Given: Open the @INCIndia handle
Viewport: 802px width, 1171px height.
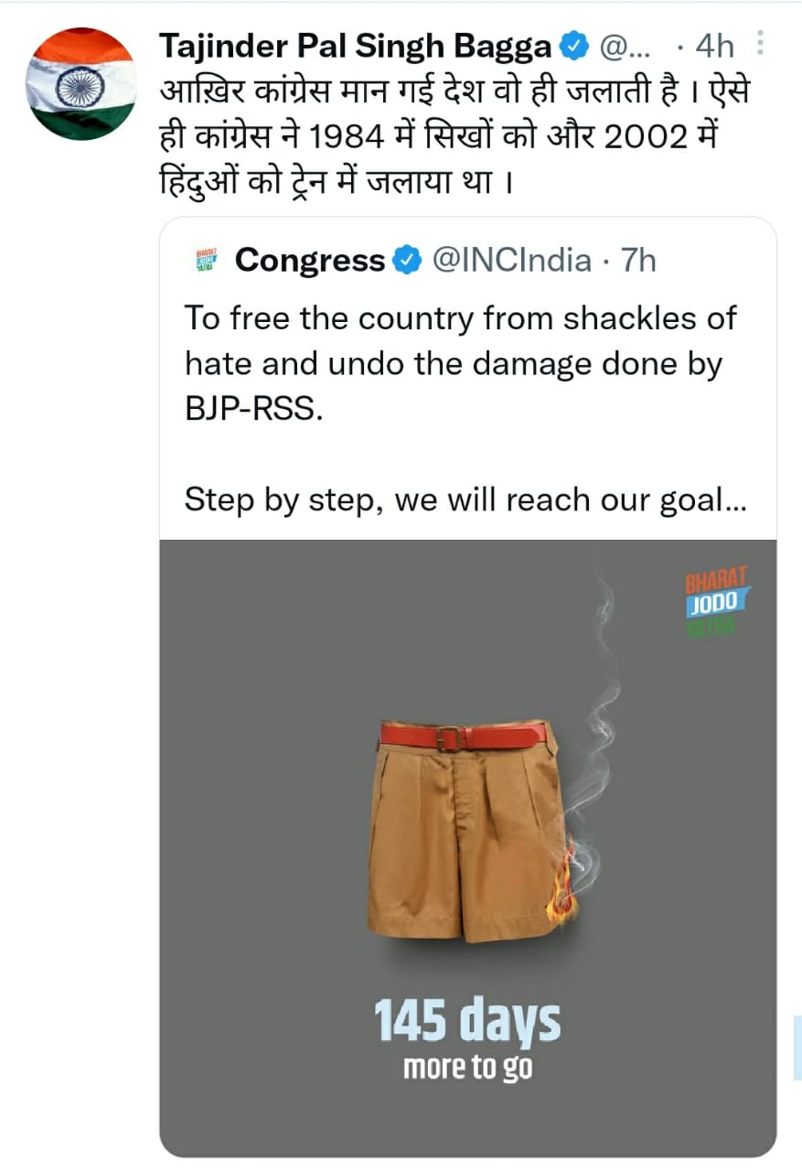Looking at the screenshot, I should (x=510, y=262).
